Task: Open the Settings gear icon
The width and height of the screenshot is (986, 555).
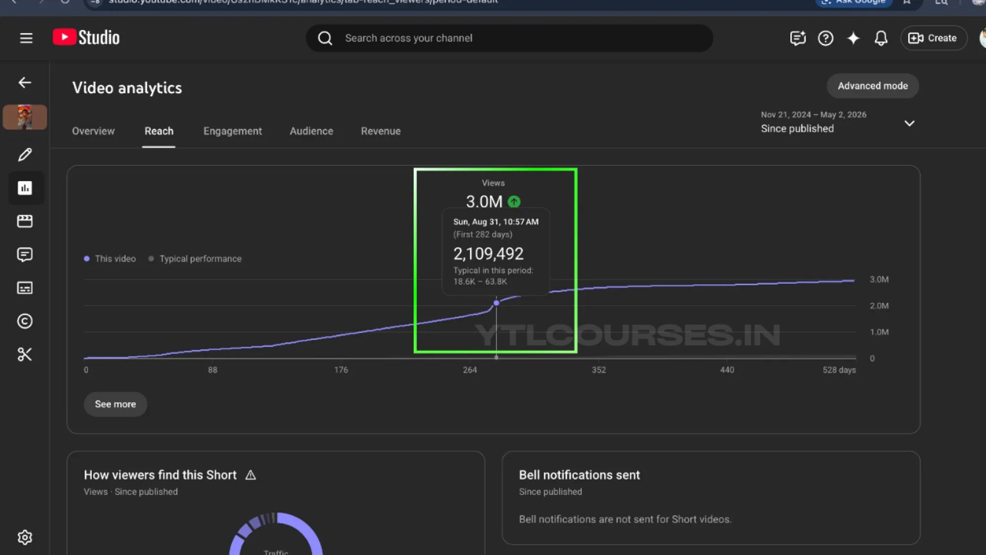Action: click(25, 537)
